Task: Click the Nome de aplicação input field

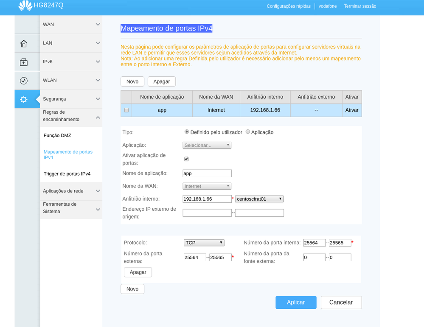Action: [x=207, y=173]
